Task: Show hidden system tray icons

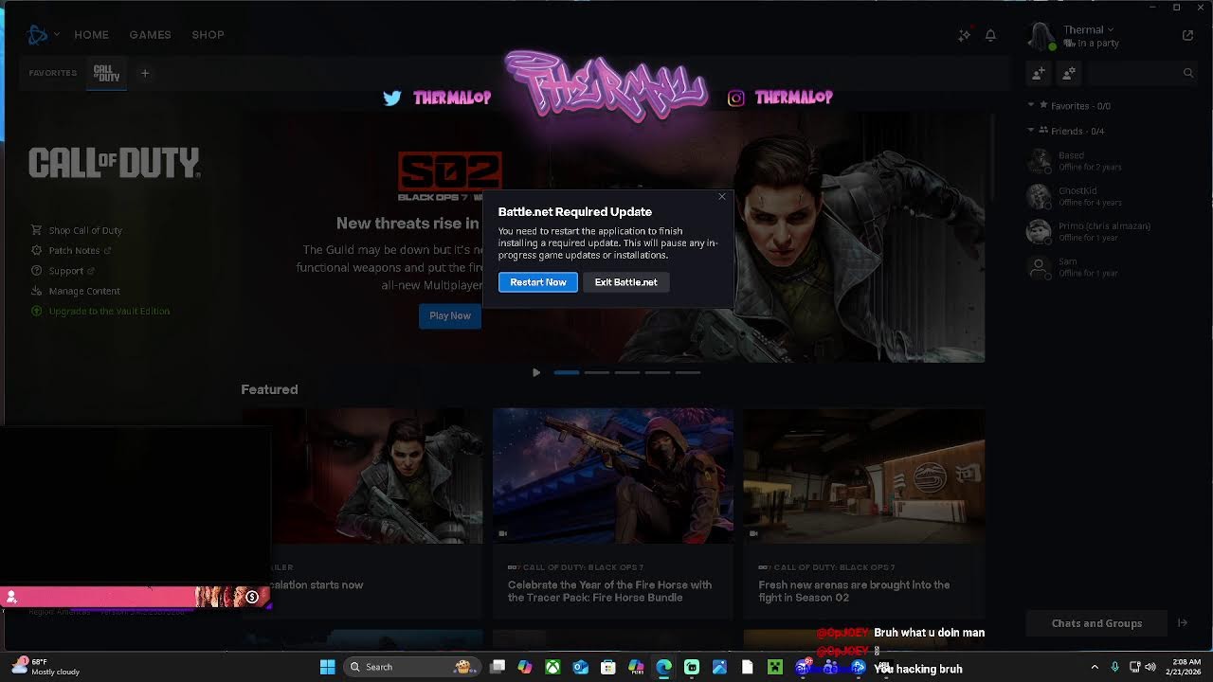Action: click(x=1095, y=667)
